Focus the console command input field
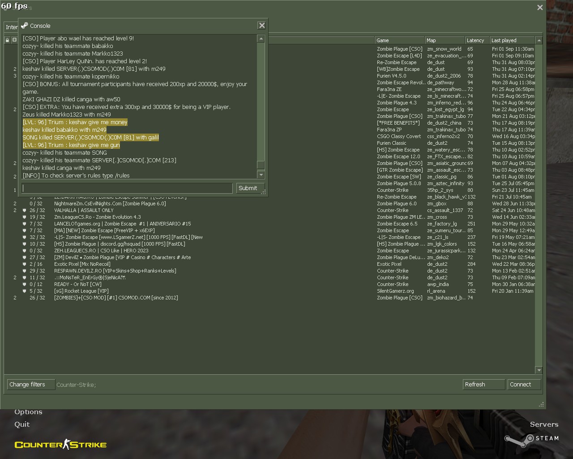 (127, 188)
